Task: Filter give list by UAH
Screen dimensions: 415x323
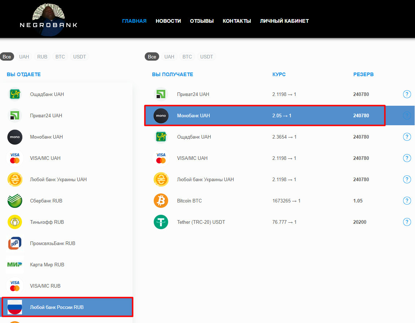Action: (x=24, y=57)
